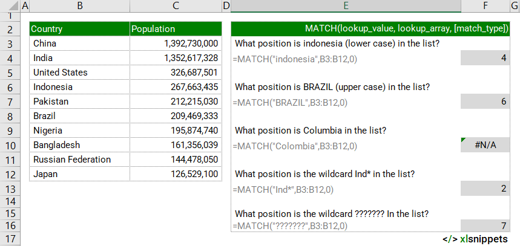This screenshot has width=520, height=246.
Task: Select the Pakistan cell
Action: point(79,102)
